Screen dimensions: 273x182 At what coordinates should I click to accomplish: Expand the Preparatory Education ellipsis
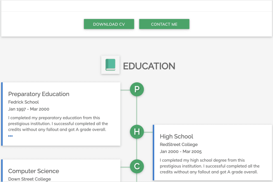(x=10, y=136)
